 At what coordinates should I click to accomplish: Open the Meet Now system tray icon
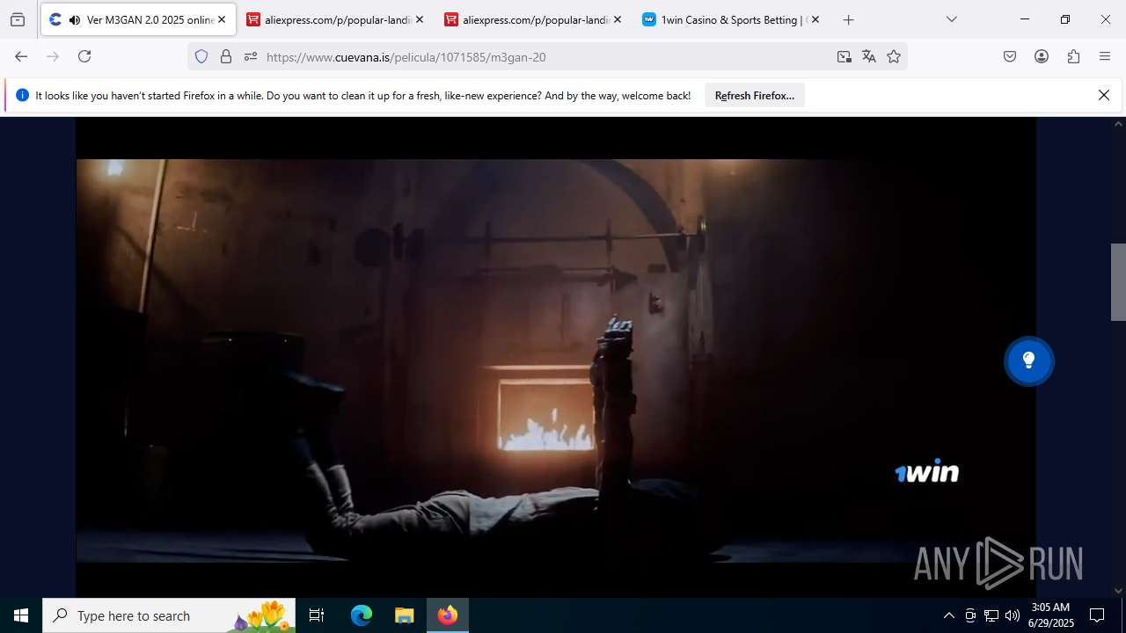coord(970,615)
